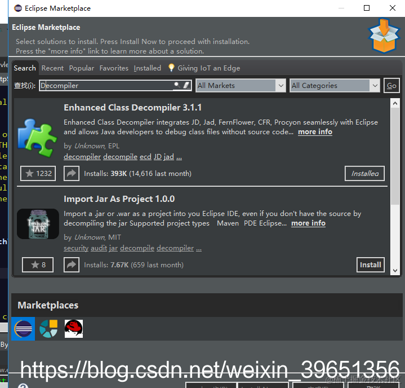
Task: Select the Eclipse marketplace icon
Action: click(x=23, y=329)
